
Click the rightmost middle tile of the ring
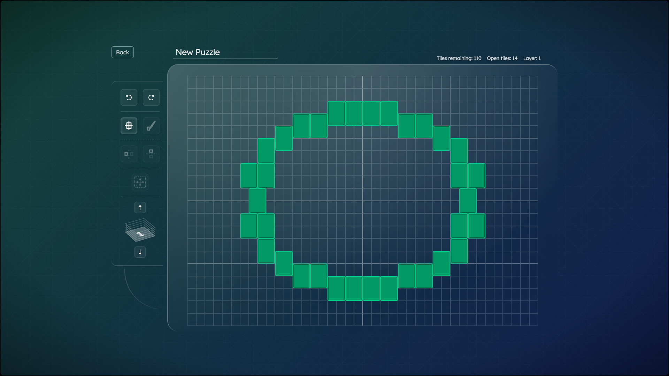click(468, 201)
